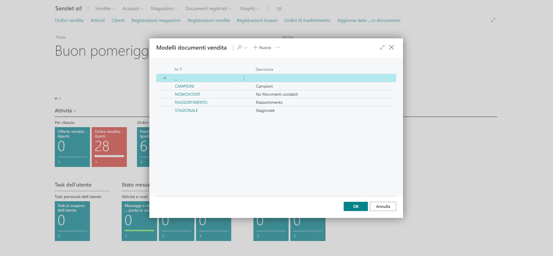Click the plus Nuovo button
The width and height of the screenshot is (553, 256).
tap(262, 48)
